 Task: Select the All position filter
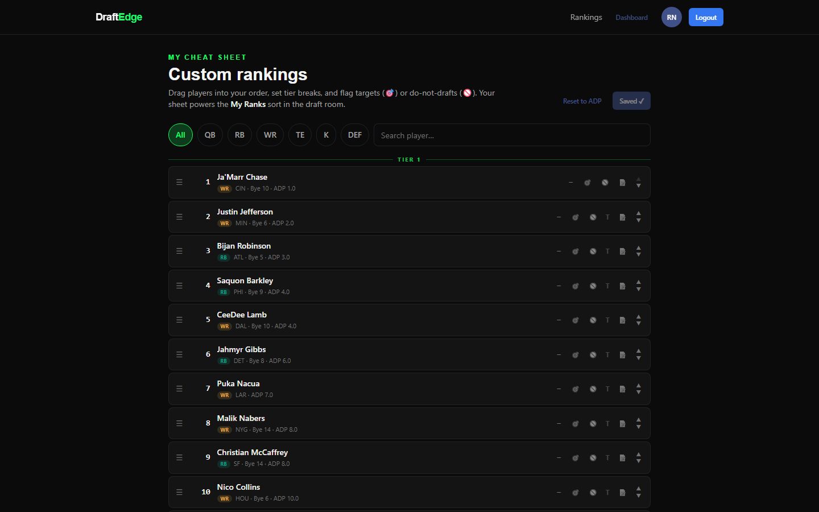pyautogui.click(x=180, y=135)
